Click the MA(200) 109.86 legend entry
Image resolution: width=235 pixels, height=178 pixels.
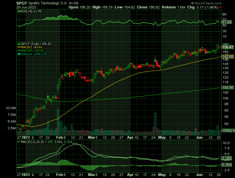(31, 51)
